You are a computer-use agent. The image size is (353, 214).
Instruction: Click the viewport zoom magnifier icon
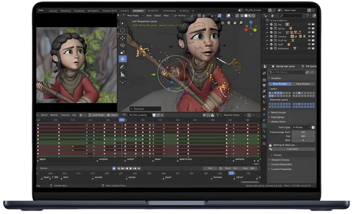pyautogui.click(x=241, y=23)
